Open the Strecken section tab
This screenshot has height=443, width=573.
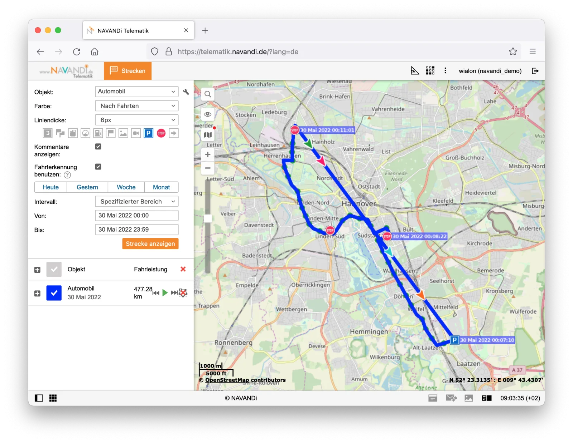click(128, 71)
